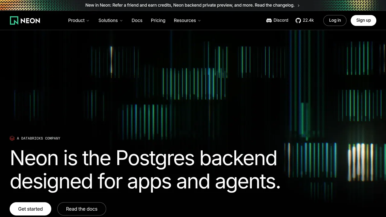
Task: Click the Neon logo icon
Action: (x=14, y=20)
